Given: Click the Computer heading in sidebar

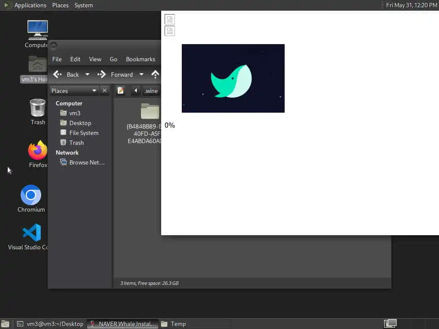Looking at the screenshot, I should point(69,103).
